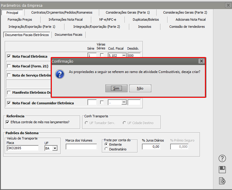The image size is (232, 190).
Task: Click the % Prêmio Seguro field
Action: coord(179,147)
